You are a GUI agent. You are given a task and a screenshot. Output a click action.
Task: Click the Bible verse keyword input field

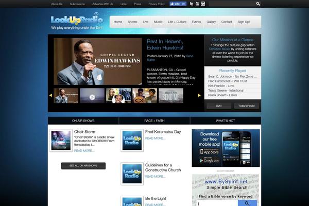point(217,203)
